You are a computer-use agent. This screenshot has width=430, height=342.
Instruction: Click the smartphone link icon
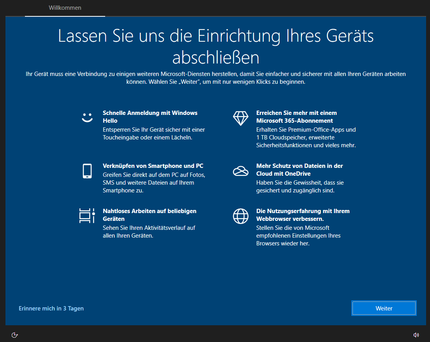pos(87,171)
